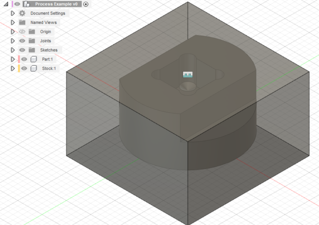The width and height of the screenshot is (319, 225).
Task: Click the Process Example v0 assembly icon
Action: tap(27, 4)
